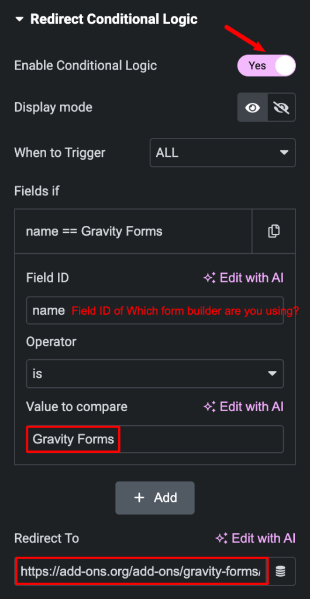Click the Add condition button

pos(155,498)
